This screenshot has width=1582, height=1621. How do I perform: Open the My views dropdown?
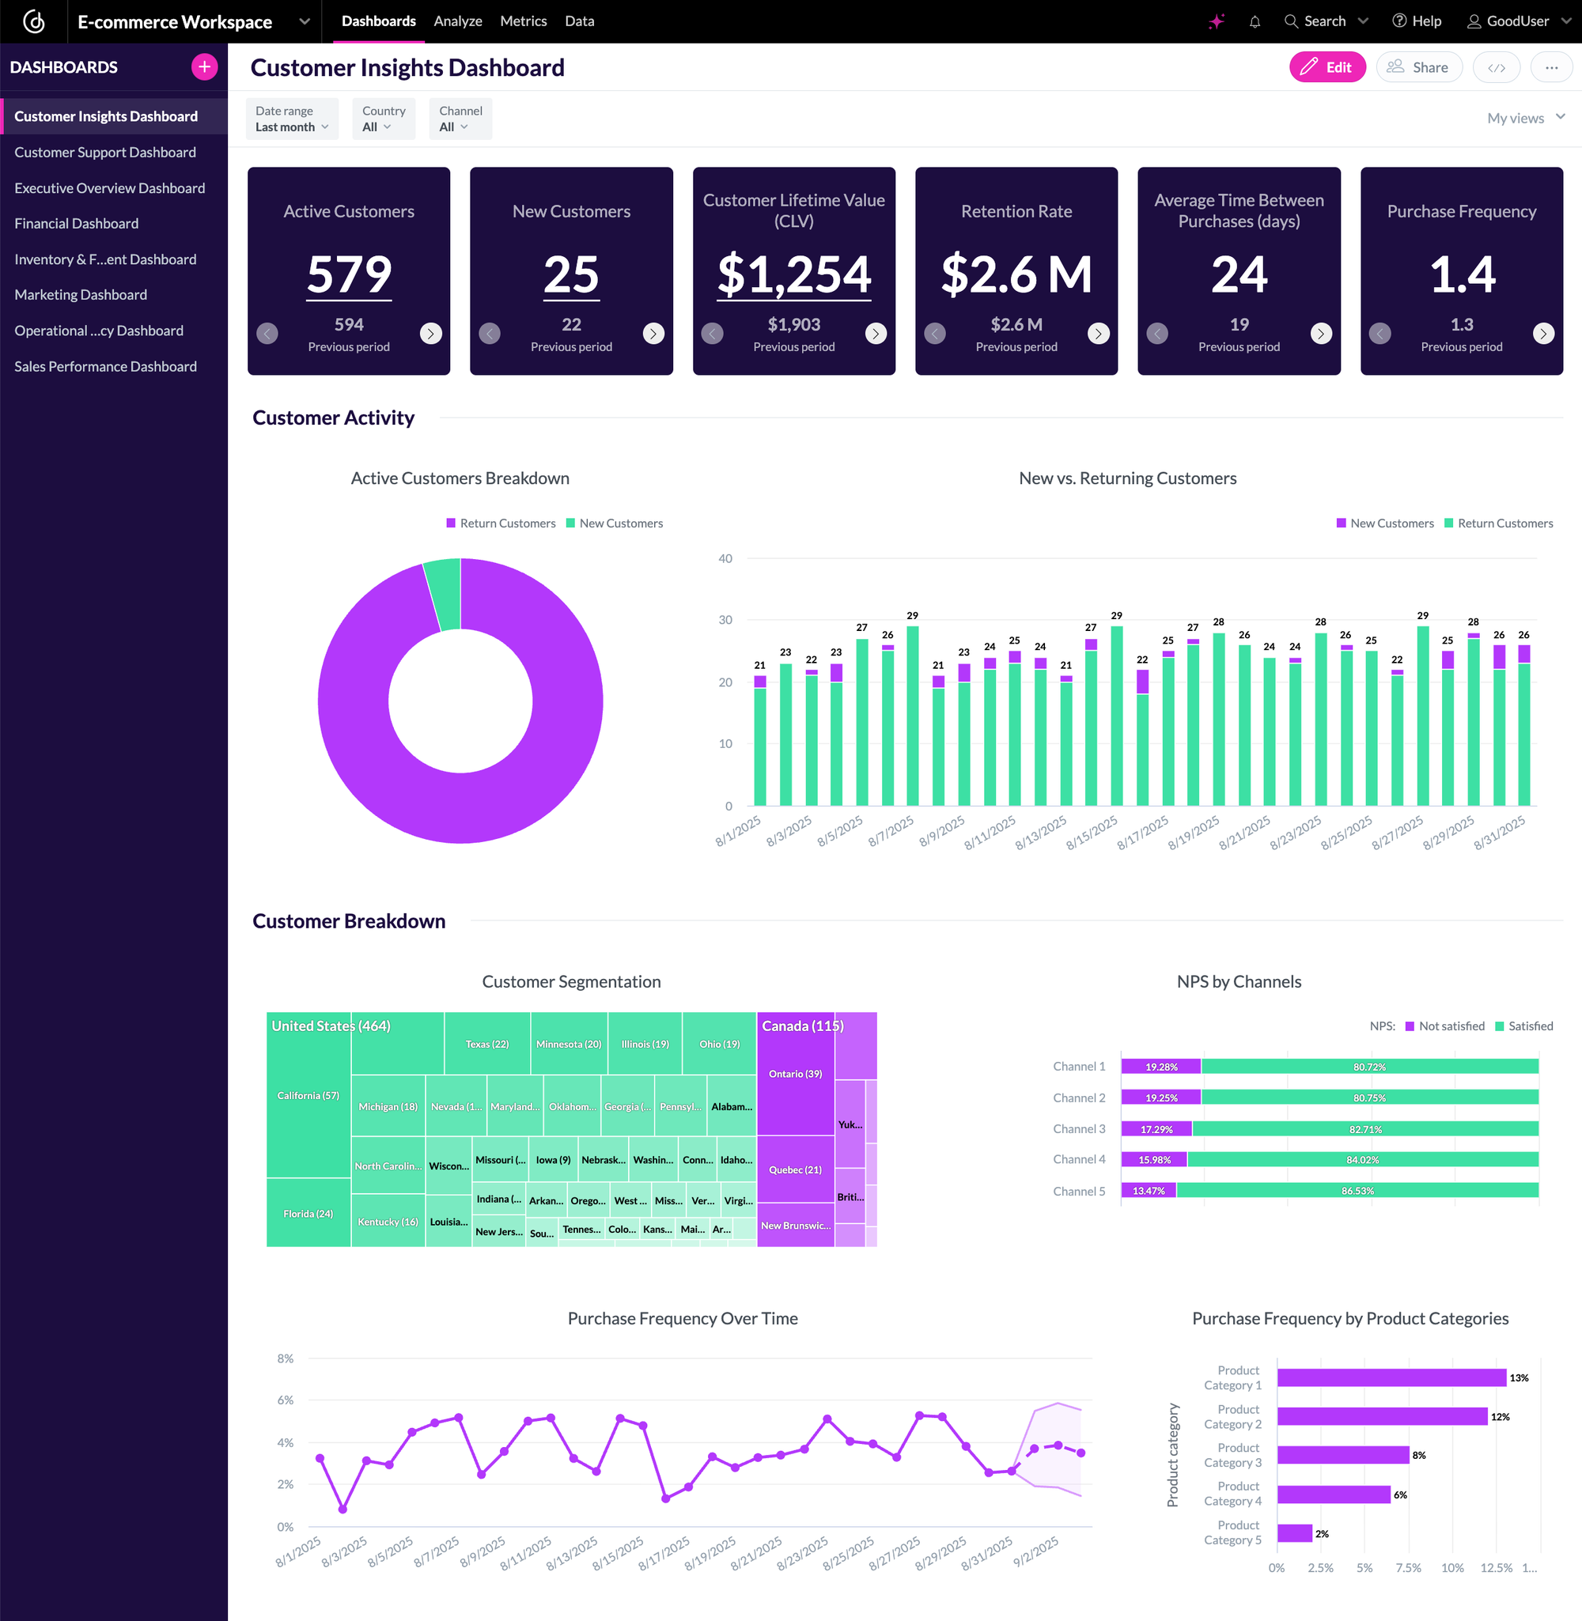(1526, 118)
